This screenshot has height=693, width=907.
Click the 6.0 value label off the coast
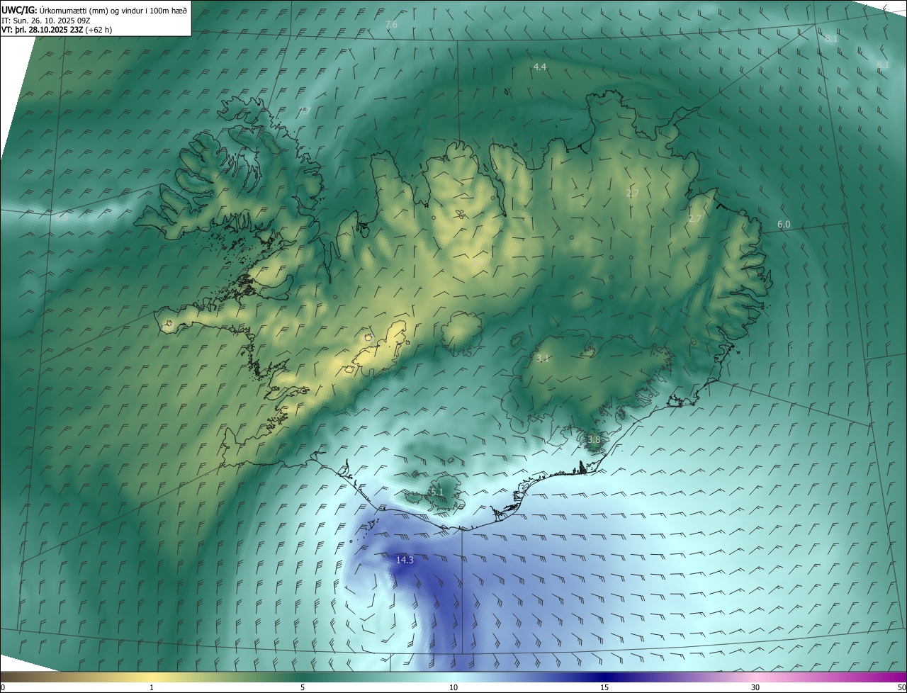pos(784,225)
